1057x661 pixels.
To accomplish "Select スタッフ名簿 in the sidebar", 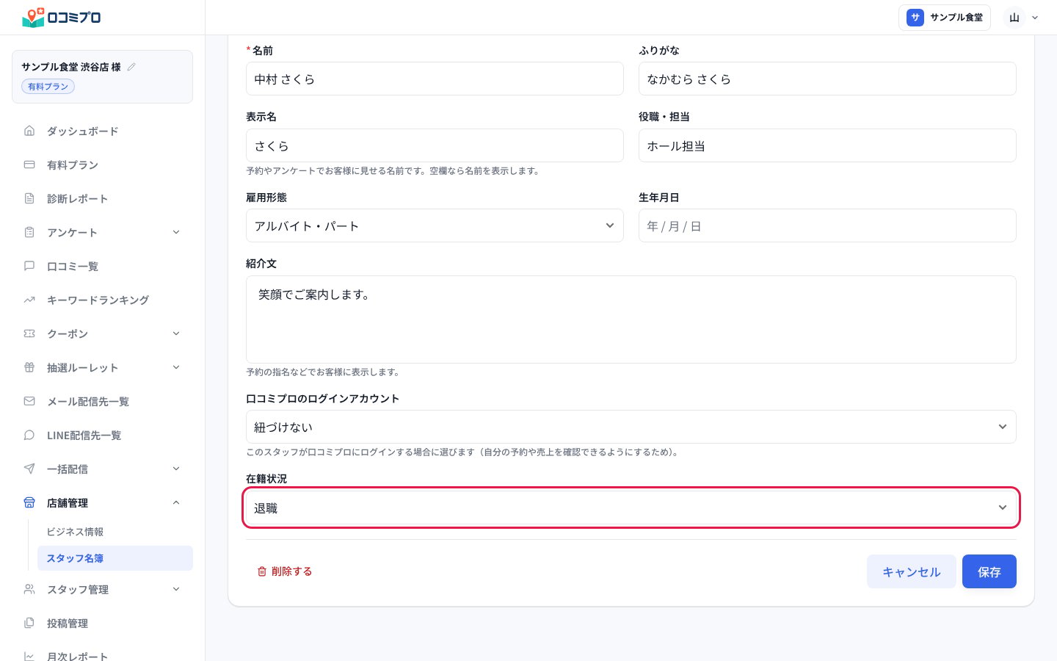I will [115, 558].
